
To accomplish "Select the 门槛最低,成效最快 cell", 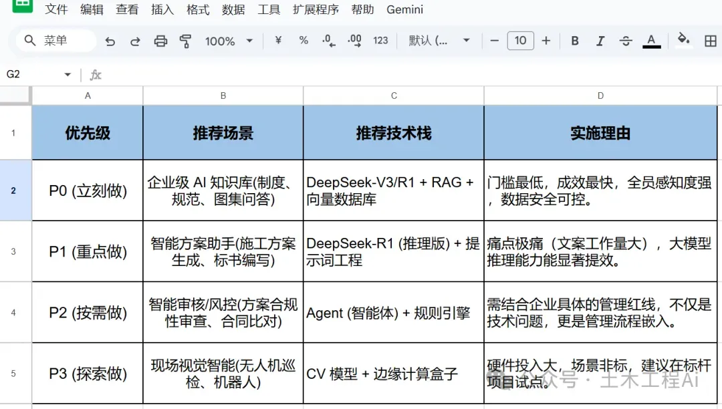I will click(x=600, y=190).
